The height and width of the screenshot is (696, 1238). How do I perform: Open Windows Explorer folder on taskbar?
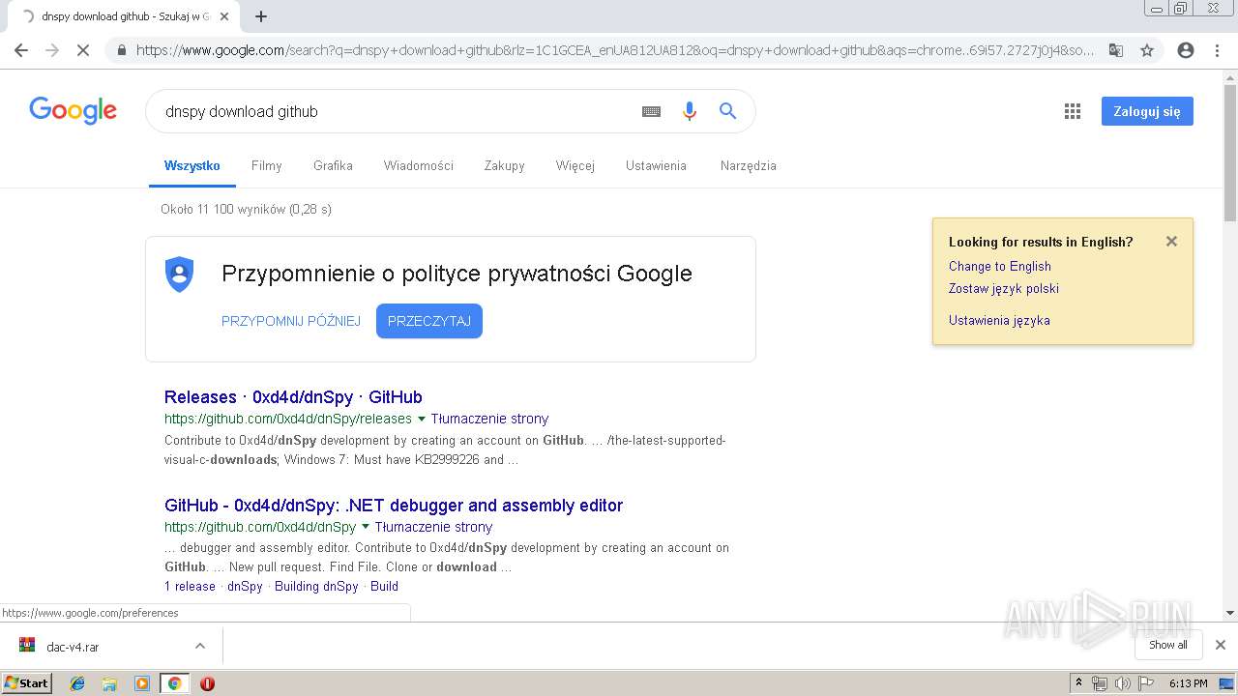tap(109, 683)
